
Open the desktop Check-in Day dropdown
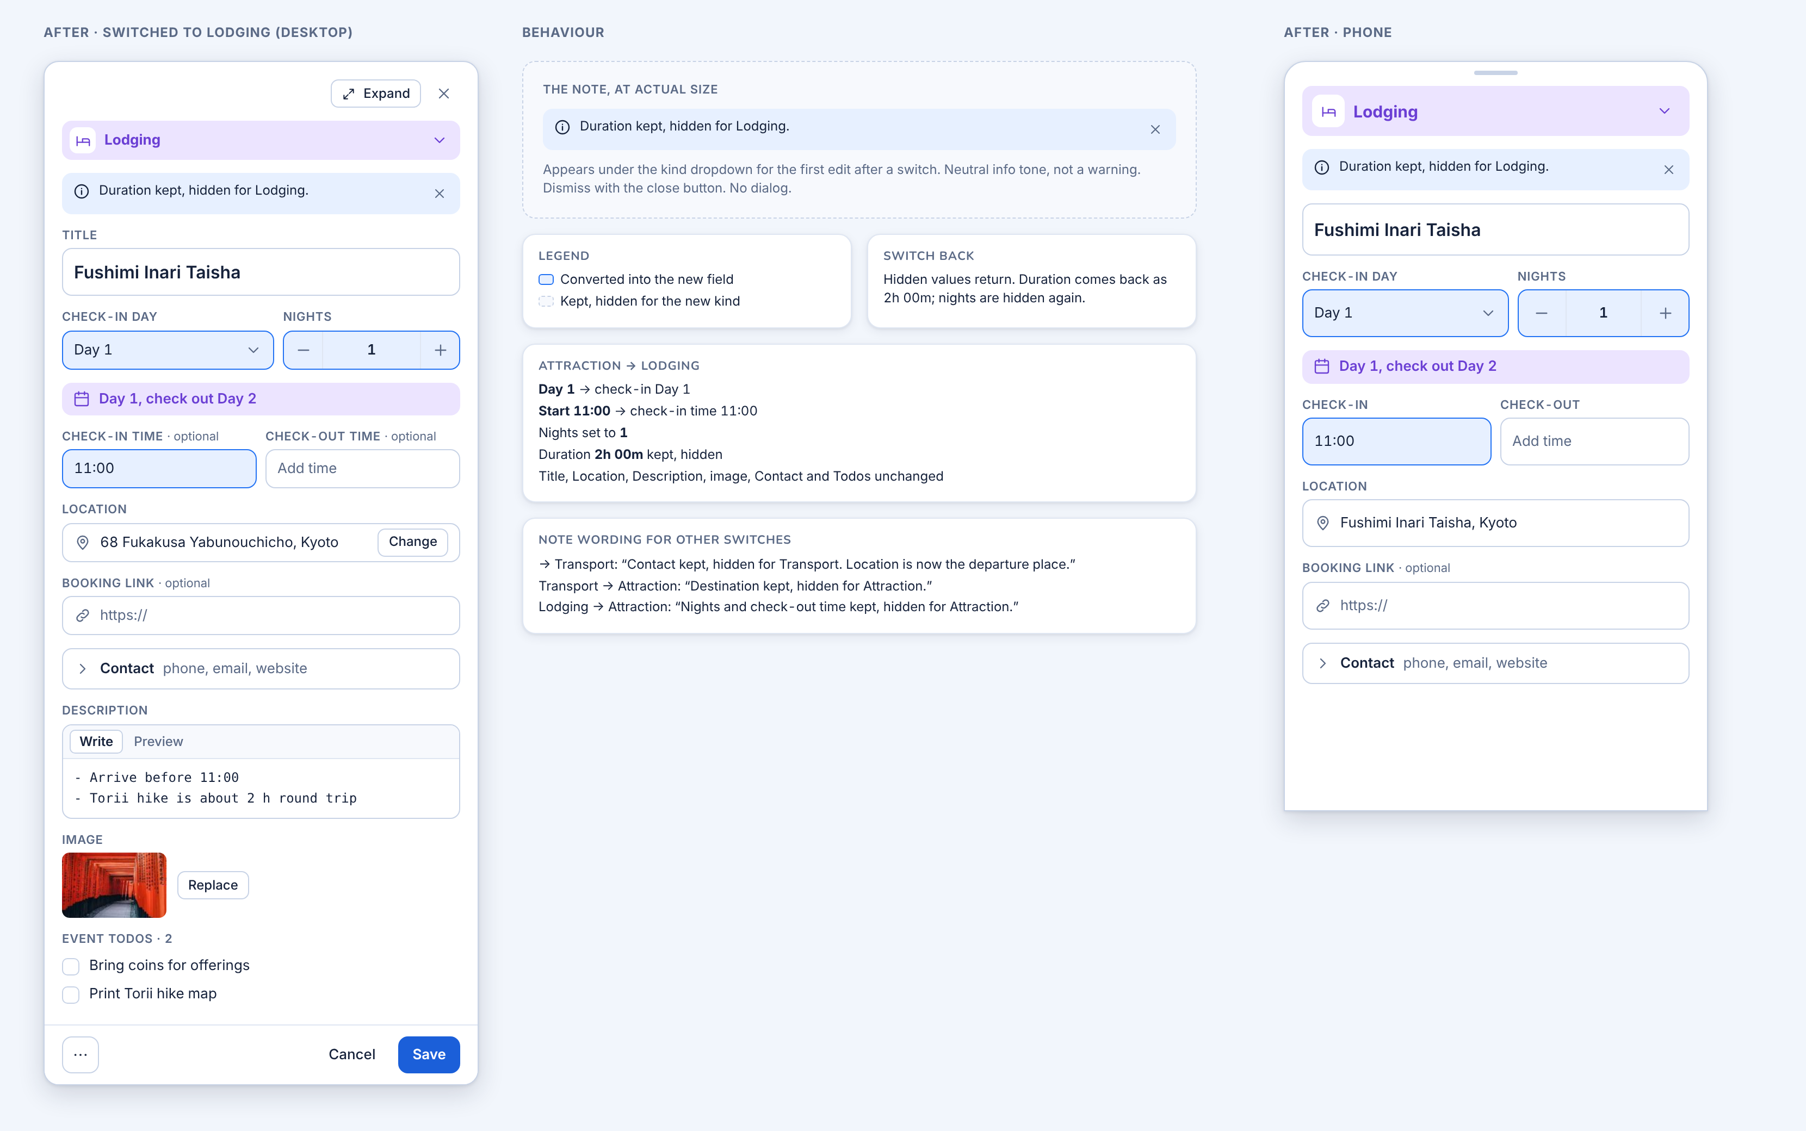click(x=168, y=350)
